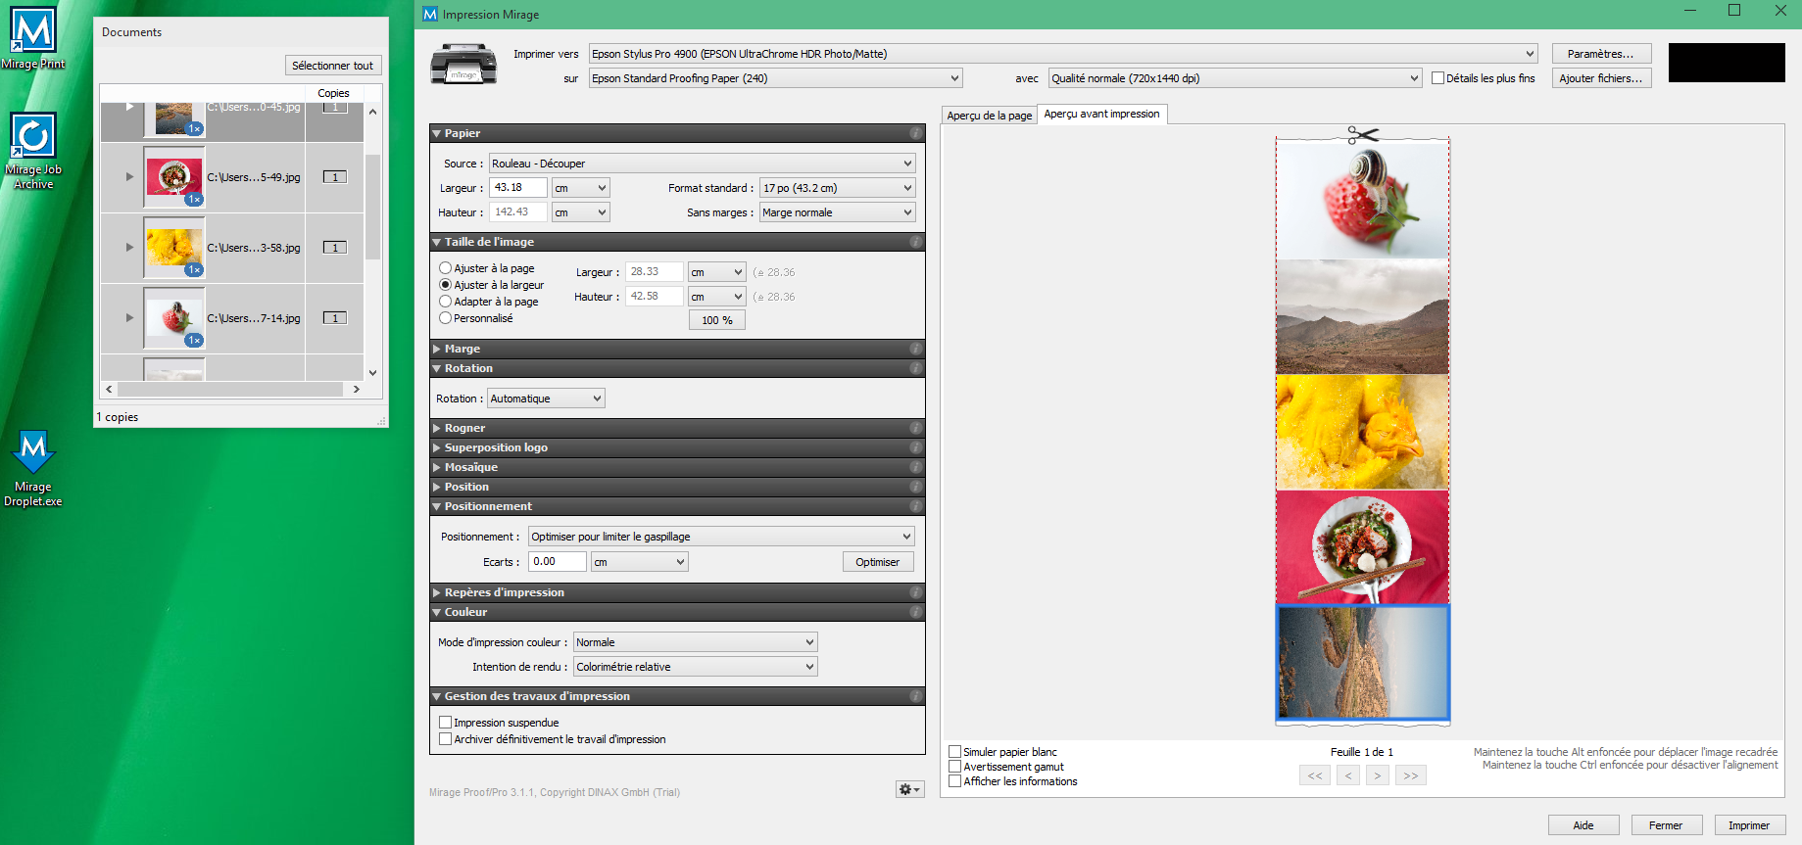Screen dimensions: 1802x845
Task: Click the play arrow beside 7-14.jpg
Action: click(129, 318)
